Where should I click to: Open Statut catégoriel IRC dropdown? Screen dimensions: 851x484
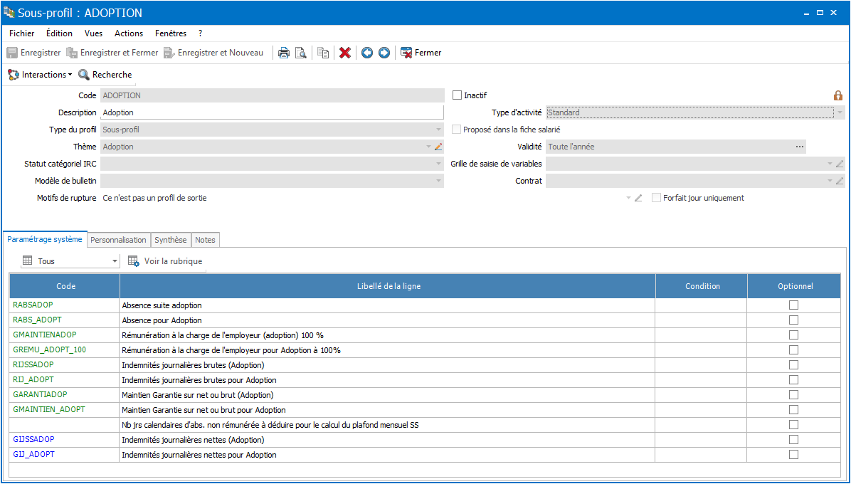pyautogui.click(x=438, y=164)
